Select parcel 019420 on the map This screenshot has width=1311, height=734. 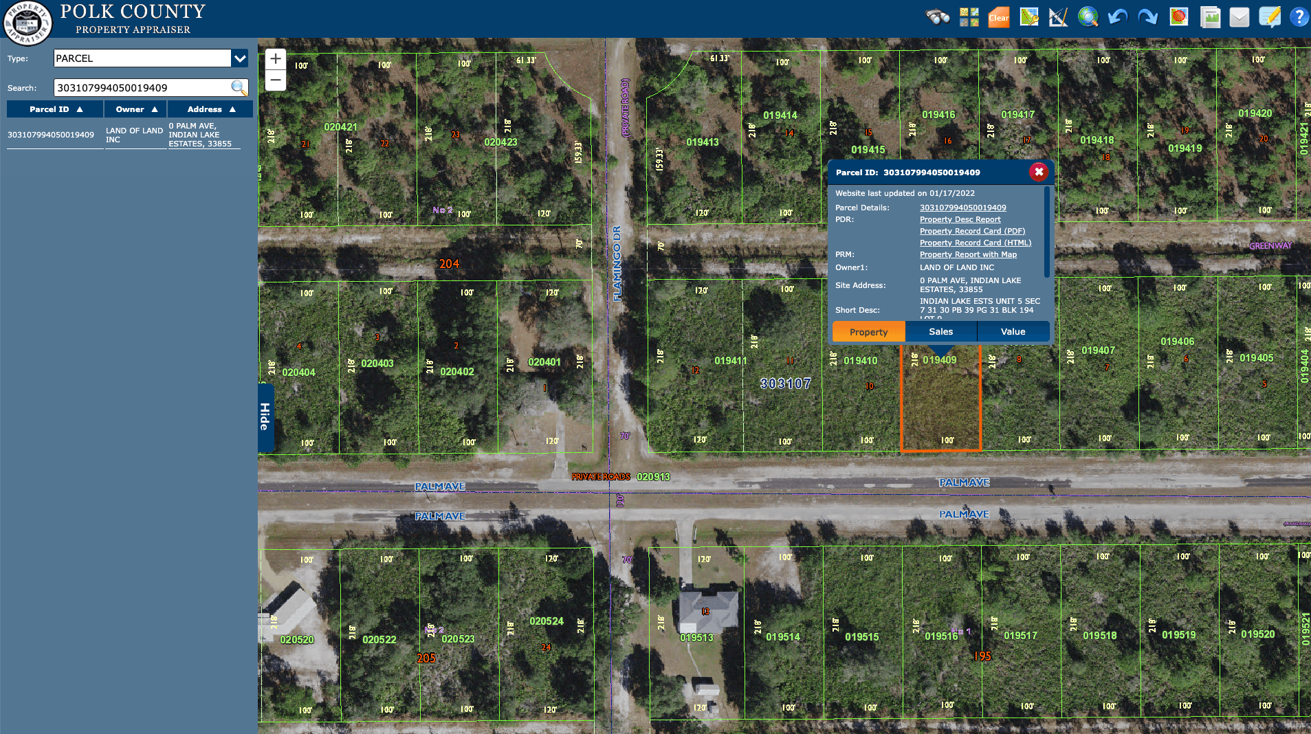pos(1255,113)
